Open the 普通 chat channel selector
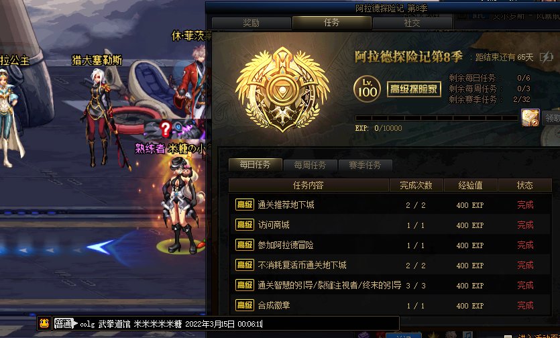 point(65,324)
